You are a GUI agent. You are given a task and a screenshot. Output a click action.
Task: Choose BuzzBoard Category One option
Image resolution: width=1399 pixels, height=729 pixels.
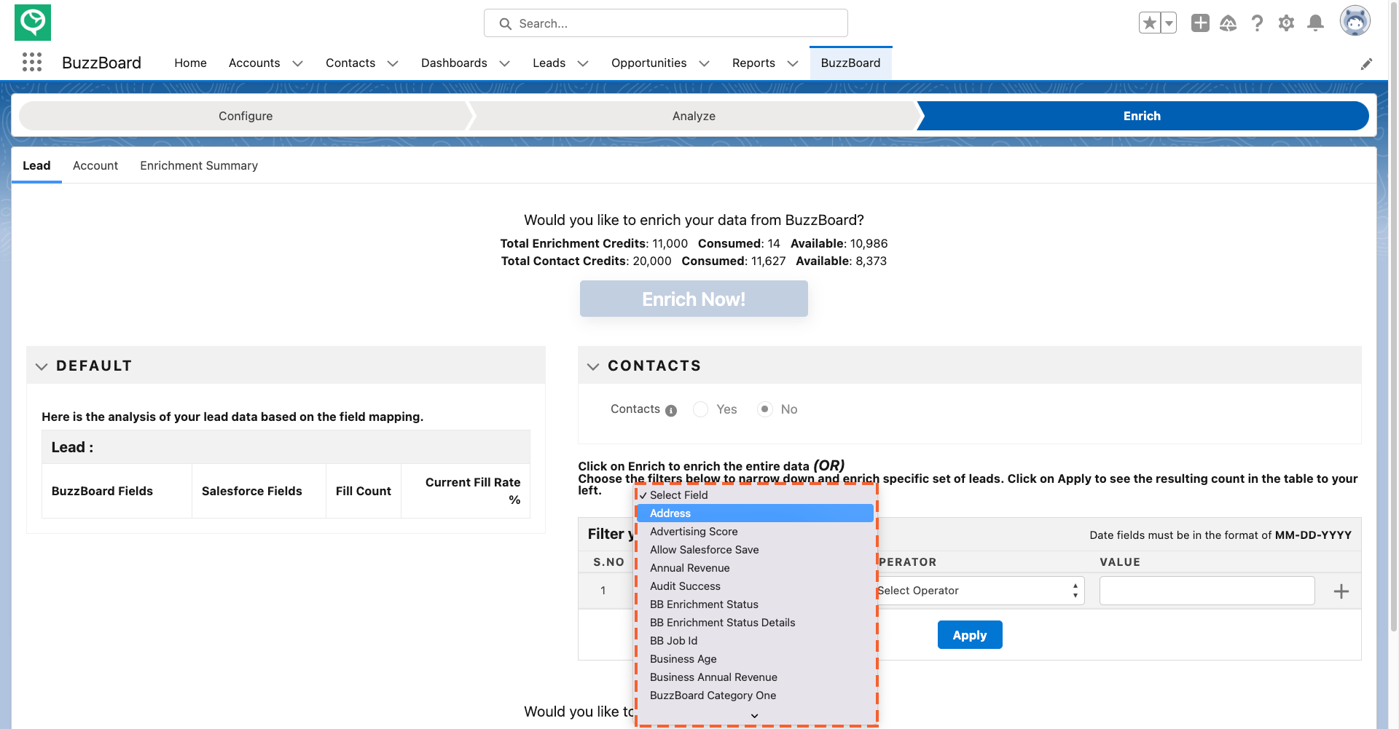point(755,695)
